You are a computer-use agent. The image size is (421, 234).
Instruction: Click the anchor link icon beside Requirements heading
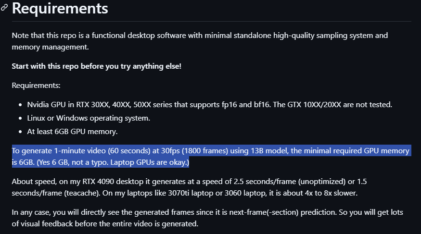click(x=4, y=8)
